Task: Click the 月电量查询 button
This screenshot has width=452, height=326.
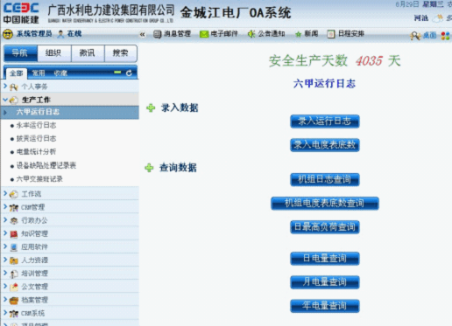Action: click(325, 282)
